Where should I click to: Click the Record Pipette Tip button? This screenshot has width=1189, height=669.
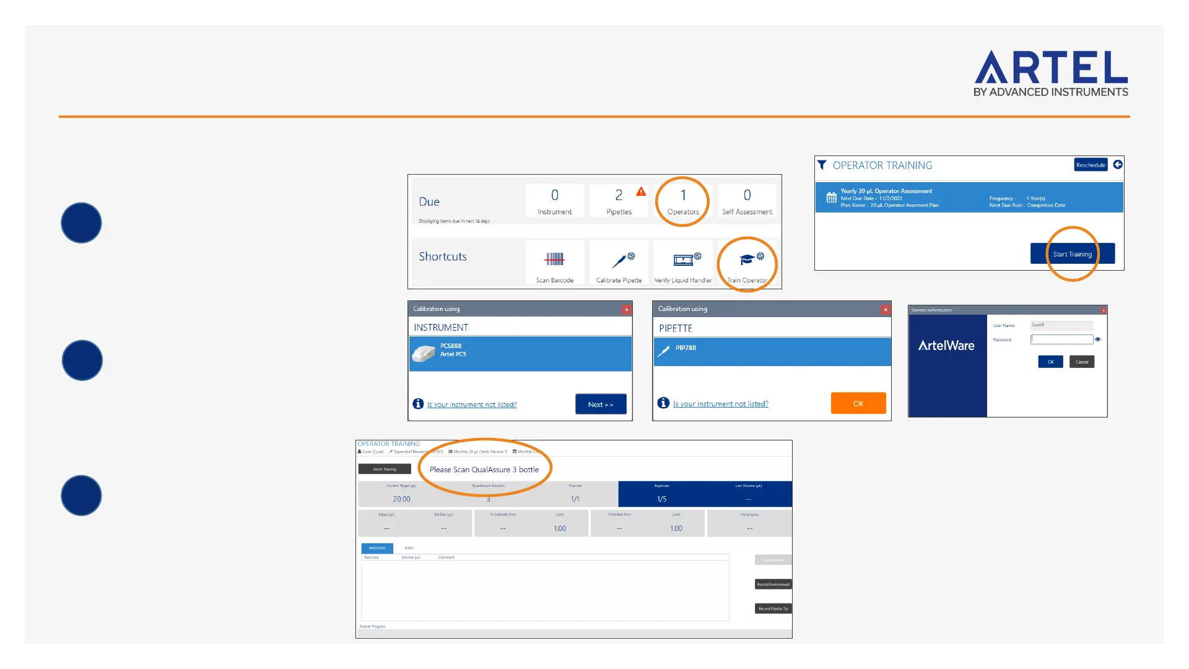[773, 608]
